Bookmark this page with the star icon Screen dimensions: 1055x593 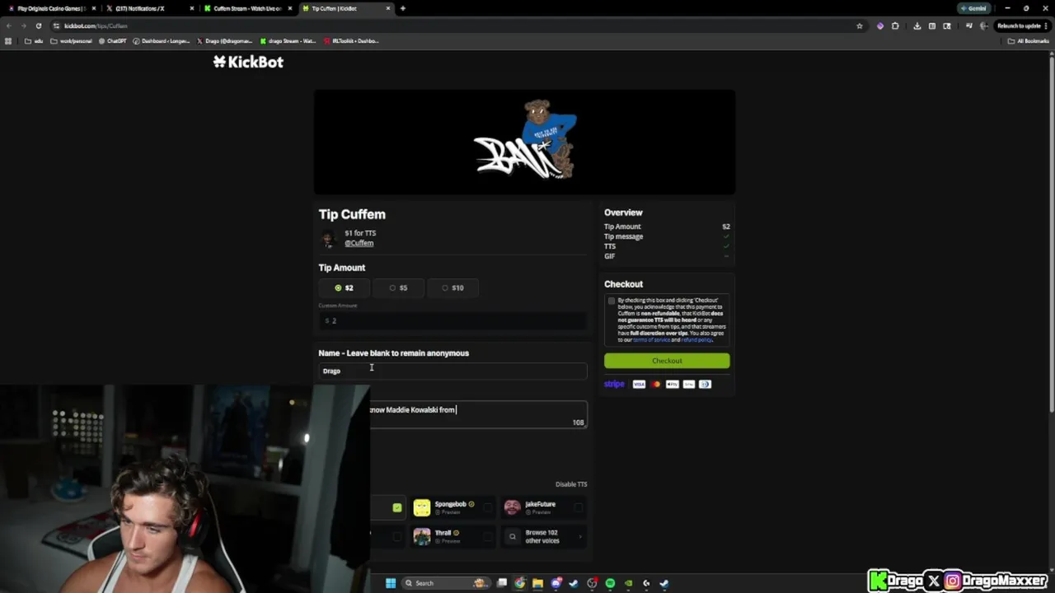[x=859, y=26]
